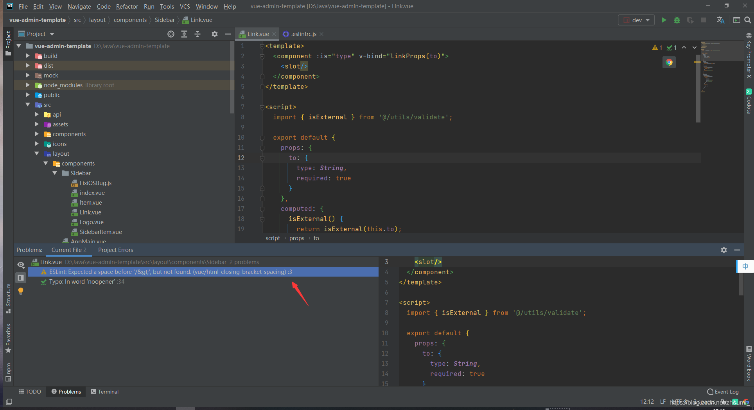This screenshot has height=410, width=754.
Task: Collapse the Sidebar folder
Action: (54, 173)
